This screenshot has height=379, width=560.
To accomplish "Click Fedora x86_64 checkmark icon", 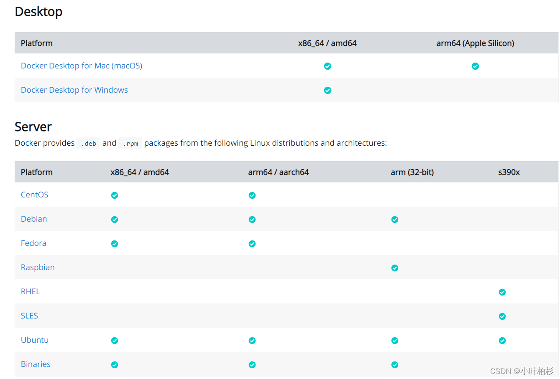I will pyautogui.click(x=115, y=244).
